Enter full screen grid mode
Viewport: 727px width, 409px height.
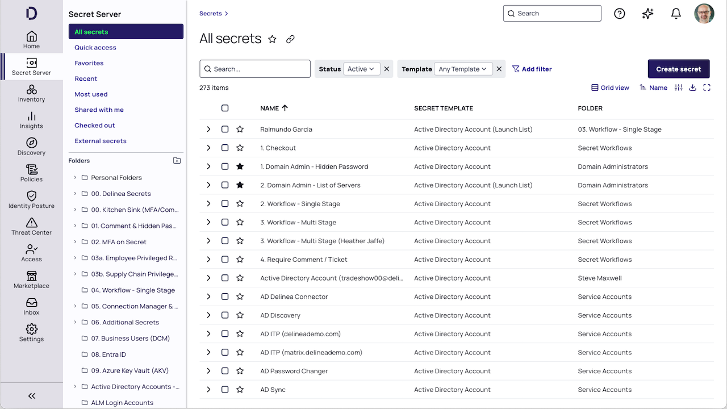(x=707, y=87)
